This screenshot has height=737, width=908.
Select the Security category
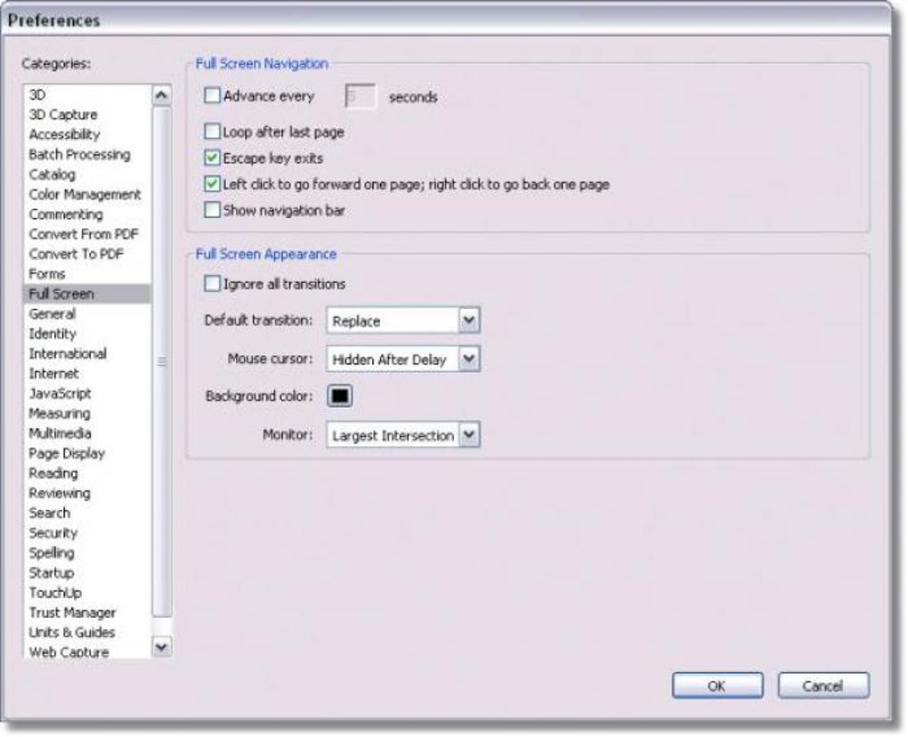pyautogui.click(x=87, y=533)
